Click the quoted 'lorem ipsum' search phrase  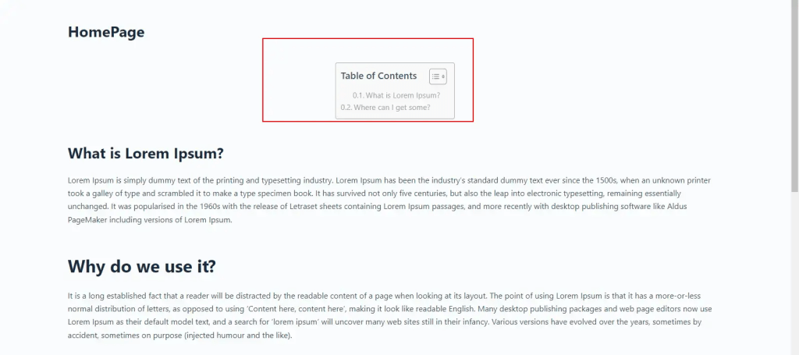tap(284, 322)
